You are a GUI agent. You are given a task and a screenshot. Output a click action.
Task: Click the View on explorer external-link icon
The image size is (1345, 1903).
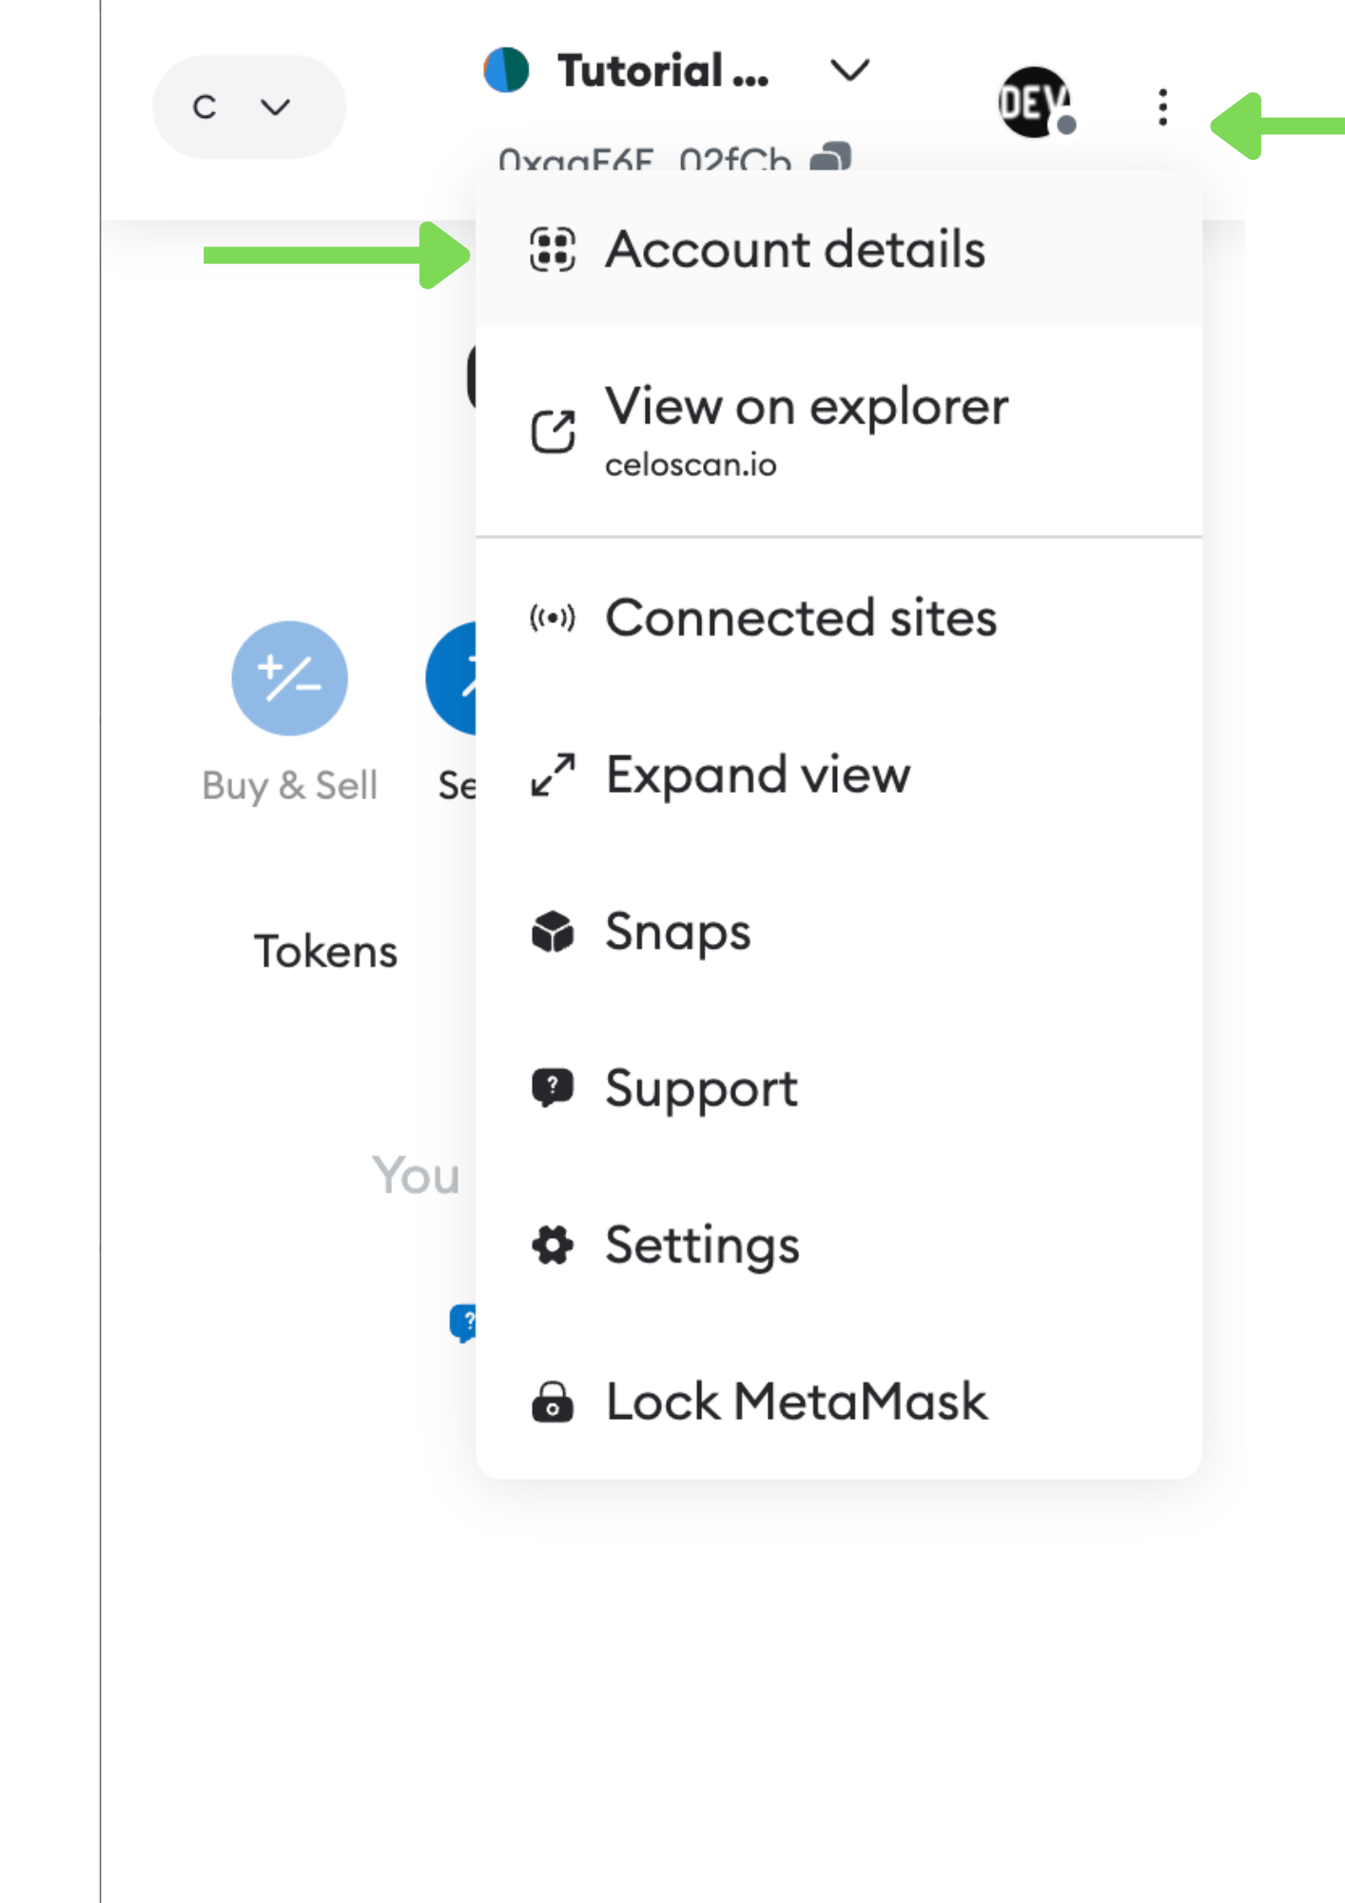(553, 429)
